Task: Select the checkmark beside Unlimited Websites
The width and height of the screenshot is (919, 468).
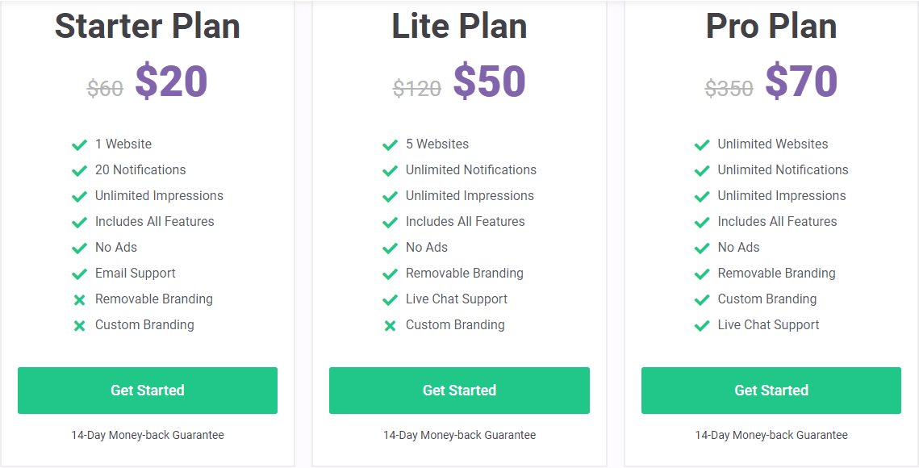Action: pos(702,144)
